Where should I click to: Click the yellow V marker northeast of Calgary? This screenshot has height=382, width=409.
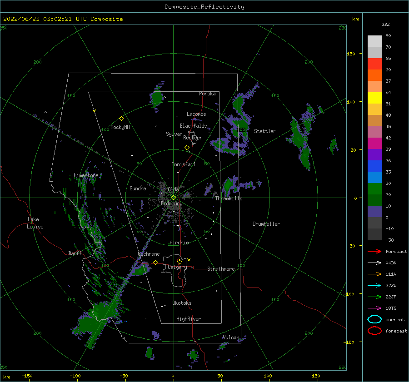189,260
